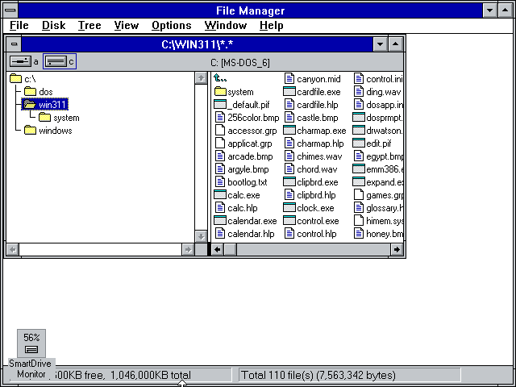Viewport: 516px width, 387px height.
Task: Click the c:\ root folder icon
Action: coord(15,79)
